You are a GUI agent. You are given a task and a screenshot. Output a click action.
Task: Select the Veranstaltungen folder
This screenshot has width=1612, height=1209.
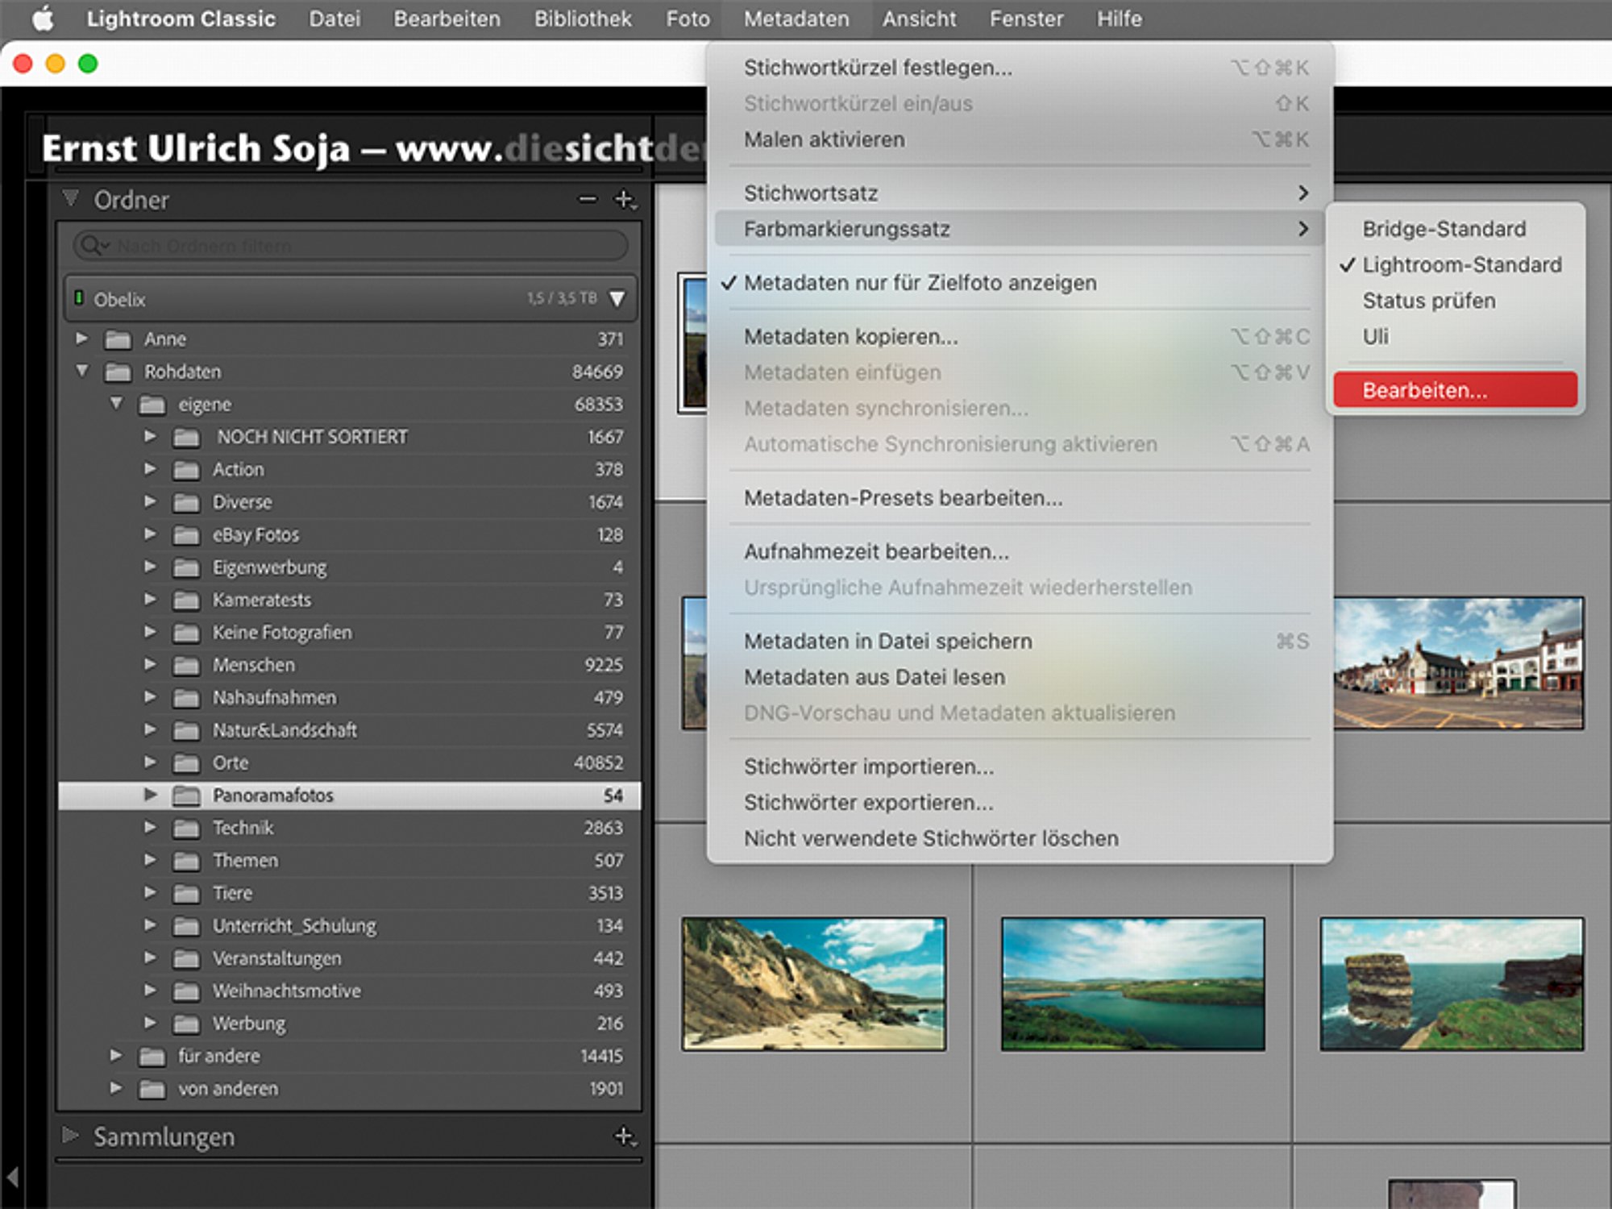pyautogui.click(x=350, y=958)
